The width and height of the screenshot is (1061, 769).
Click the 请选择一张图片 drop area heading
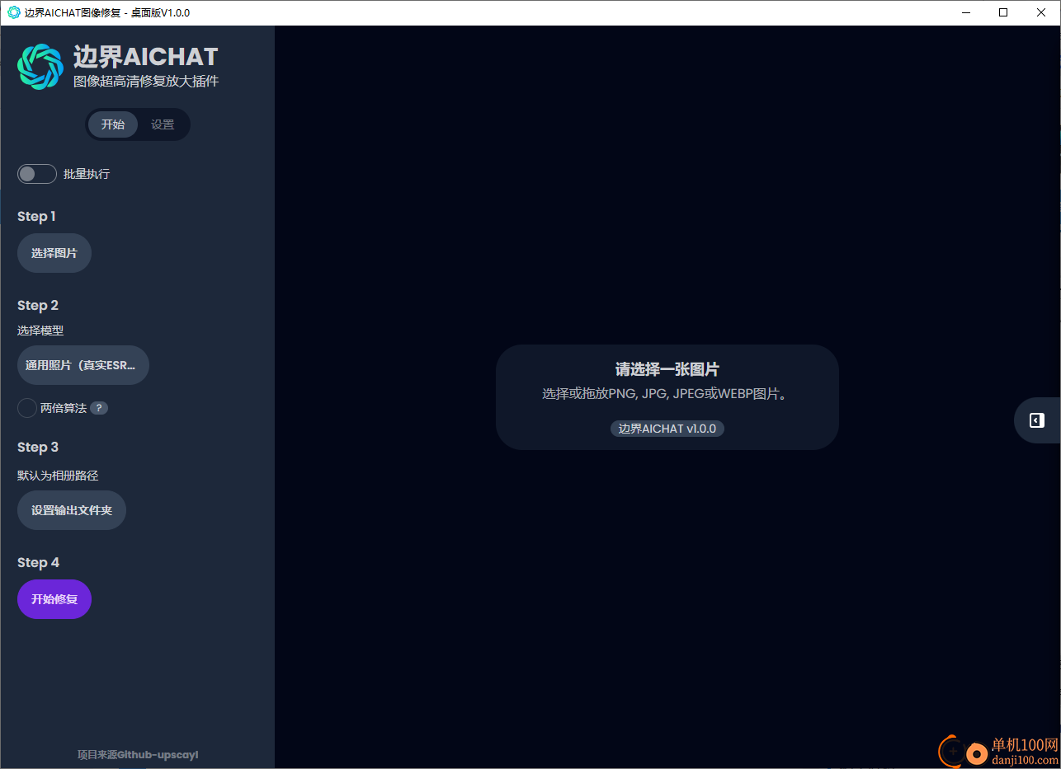pos(667,369)
